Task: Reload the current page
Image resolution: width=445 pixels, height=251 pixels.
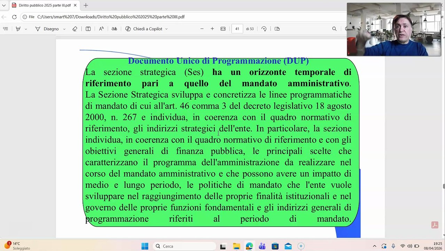Action: click(x=14, y=17)
